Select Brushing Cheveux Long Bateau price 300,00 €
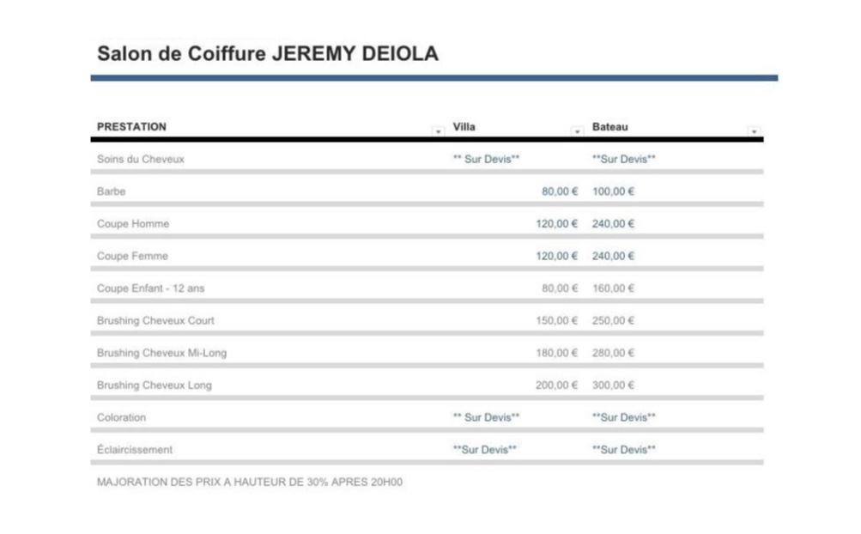 pos(613,385)
